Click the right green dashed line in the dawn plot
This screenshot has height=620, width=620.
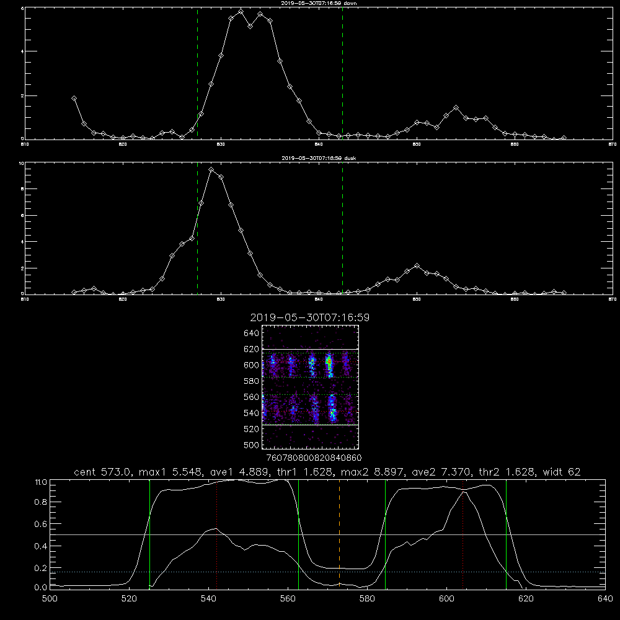click(x=342, y=73)
